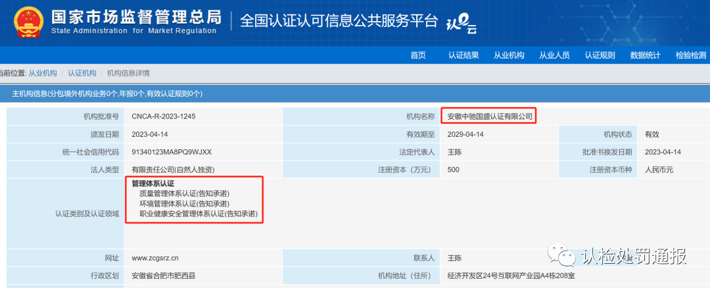
Task: Click the 机构名称 label
Action: (421, 116)
